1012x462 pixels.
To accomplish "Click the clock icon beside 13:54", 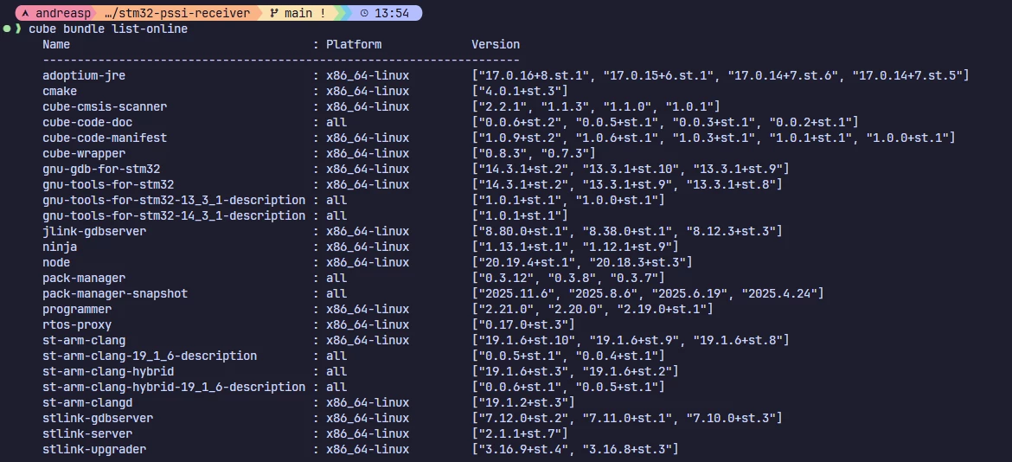I will pyautogui.click(x=364, y=13).
